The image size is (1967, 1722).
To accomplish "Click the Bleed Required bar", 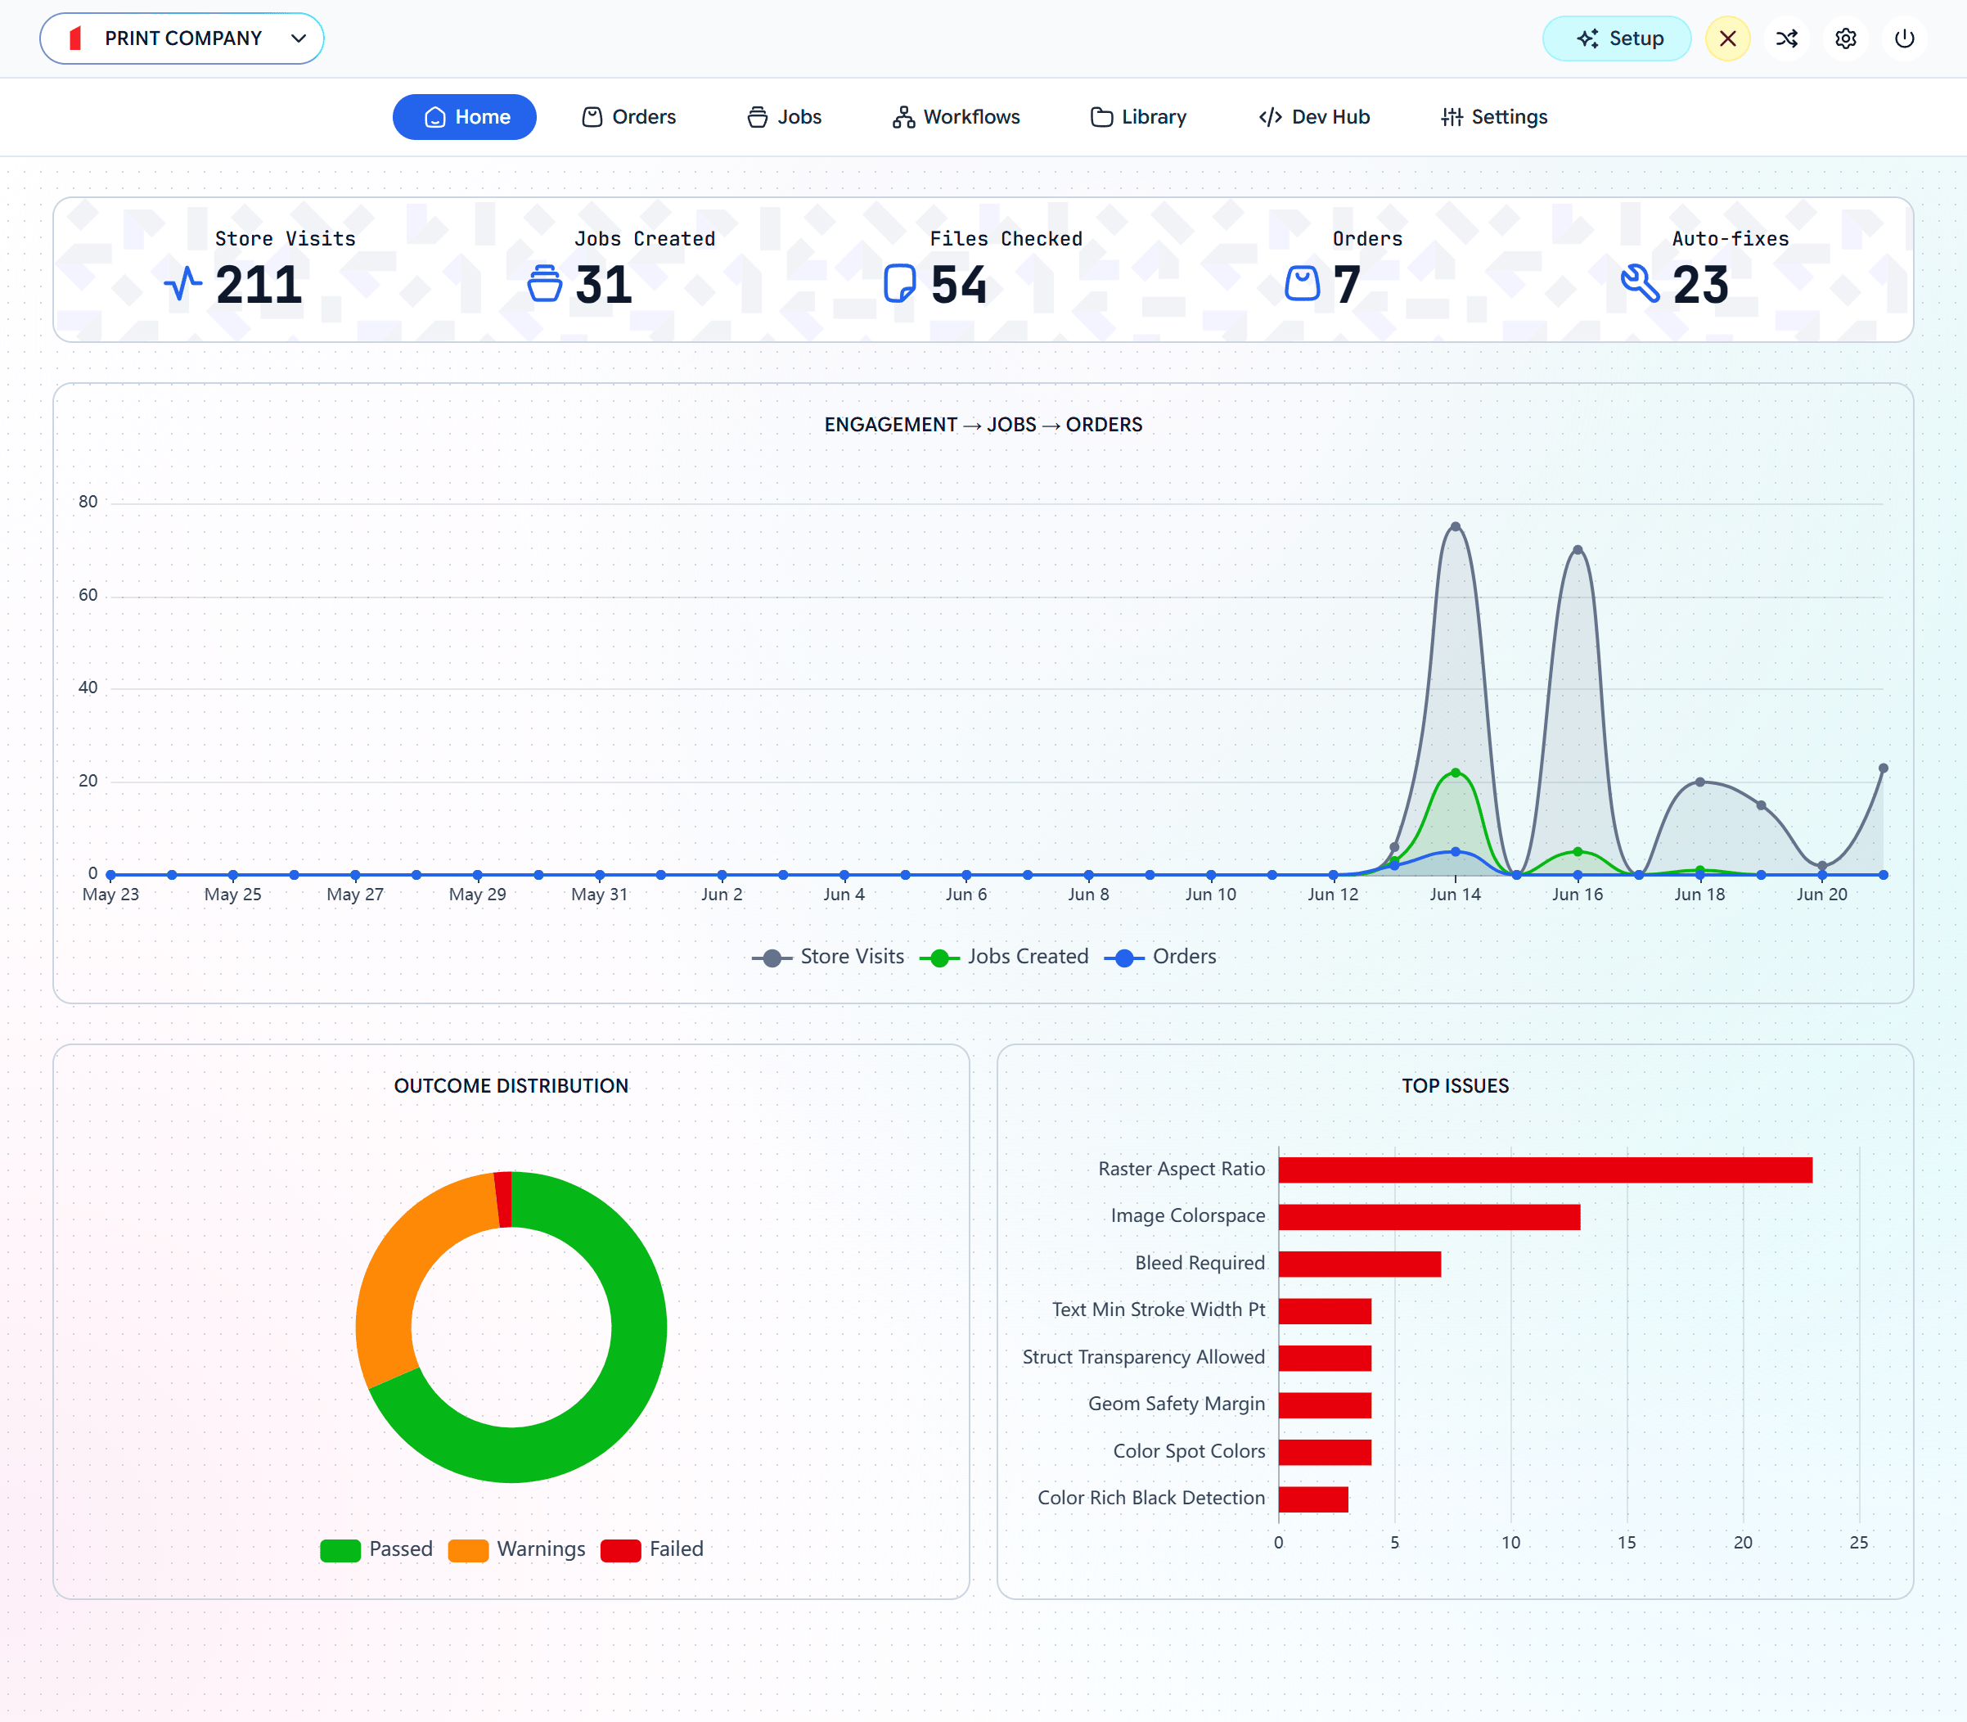I will [1359, 1264].
